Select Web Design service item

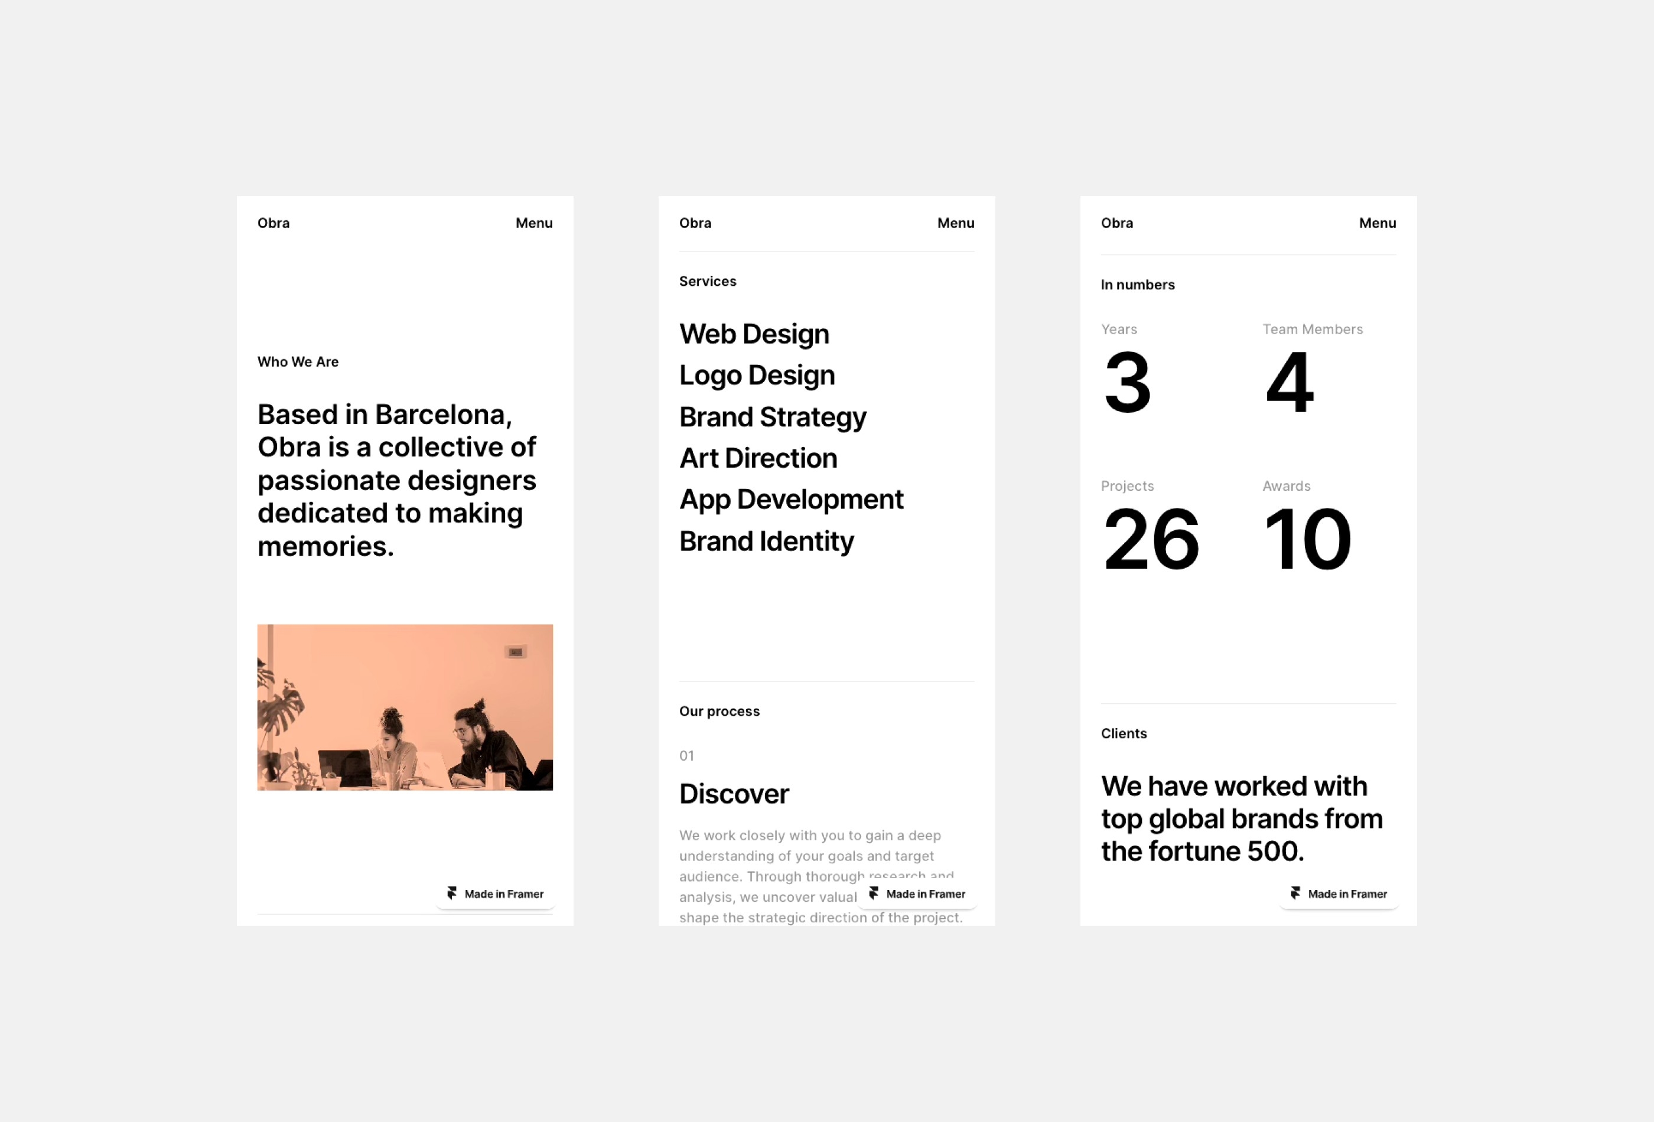point(754,333)
